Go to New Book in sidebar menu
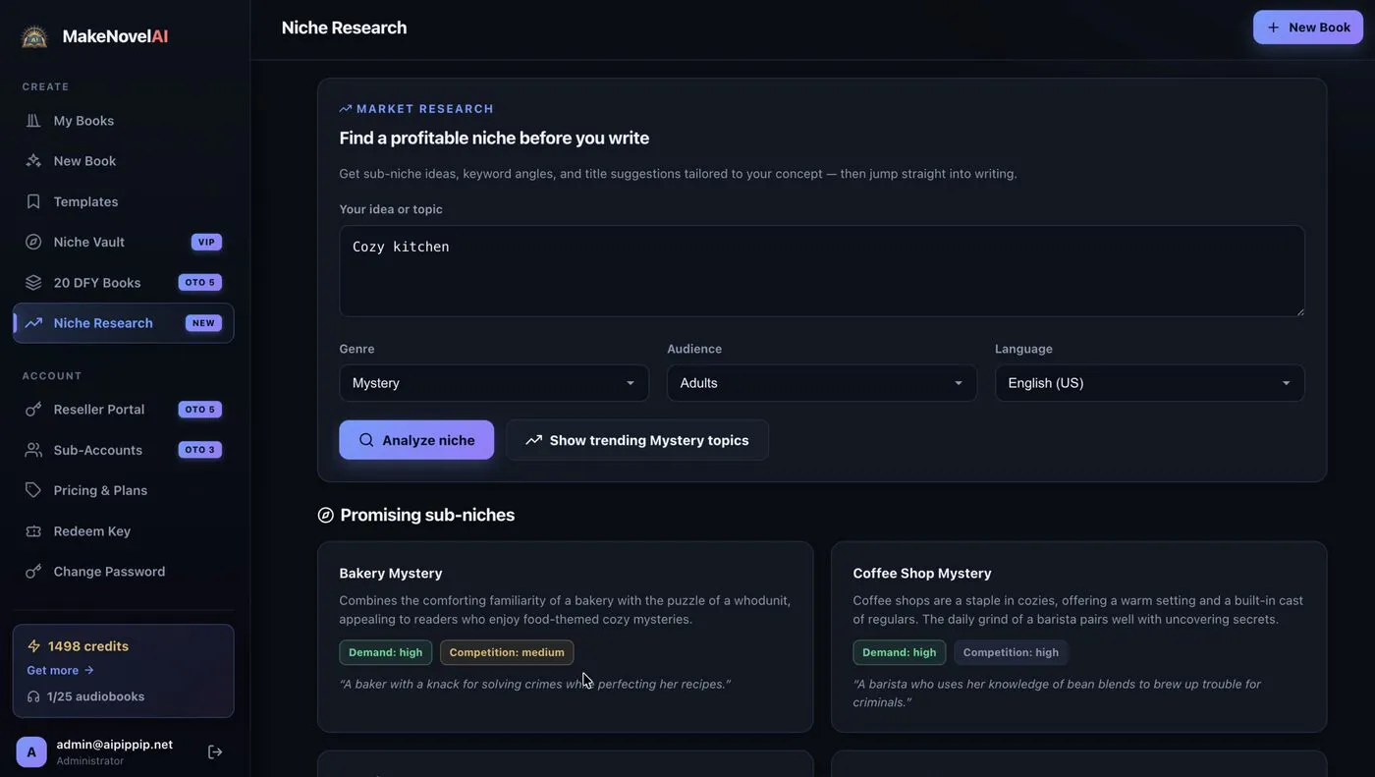The width and height of the screenshot is (1375, 777). (x=124, y=161)
